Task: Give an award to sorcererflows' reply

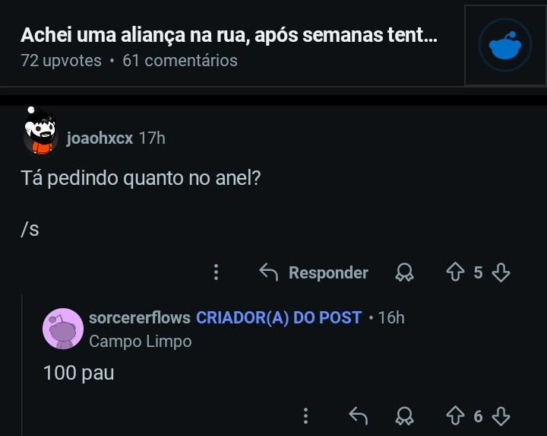Action: click(404, 416)
